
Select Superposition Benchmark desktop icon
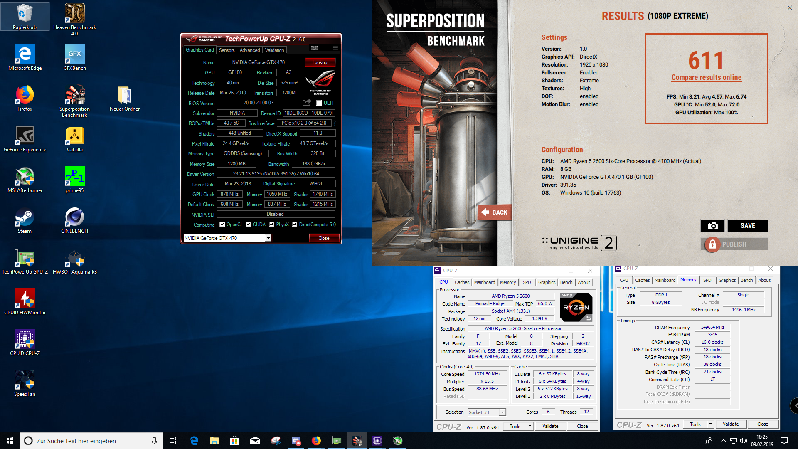coord(75,101)
